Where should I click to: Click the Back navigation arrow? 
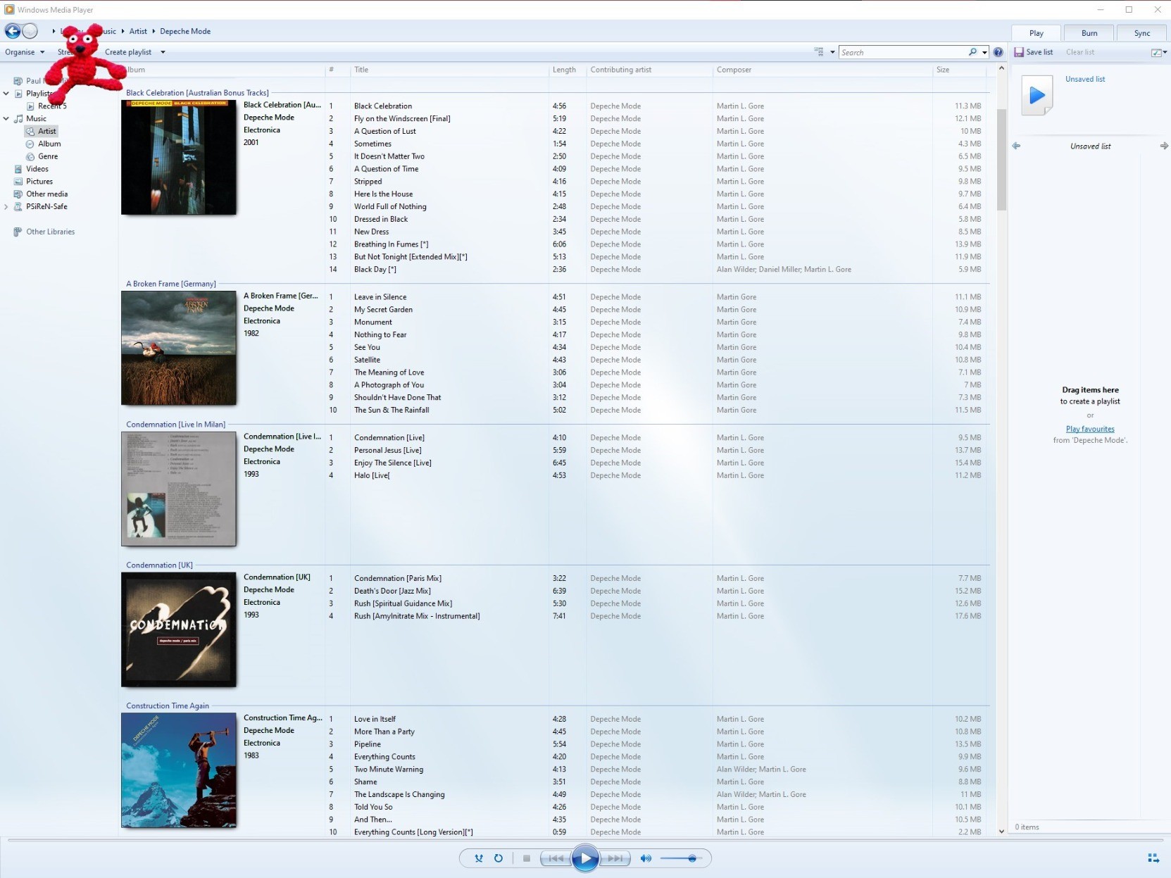tap(13, 31)
